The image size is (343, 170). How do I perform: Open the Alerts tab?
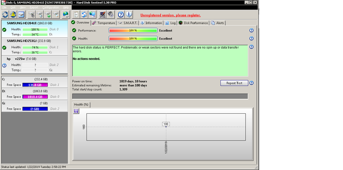click(218, 23)
